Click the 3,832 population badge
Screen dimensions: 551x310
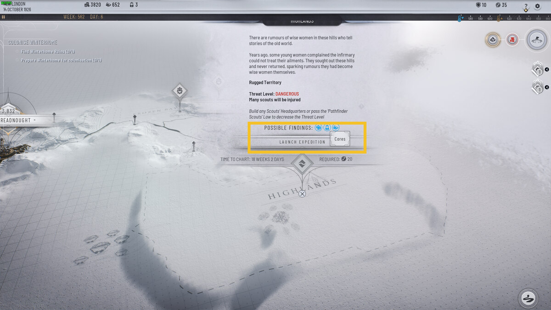pos(8,111)
